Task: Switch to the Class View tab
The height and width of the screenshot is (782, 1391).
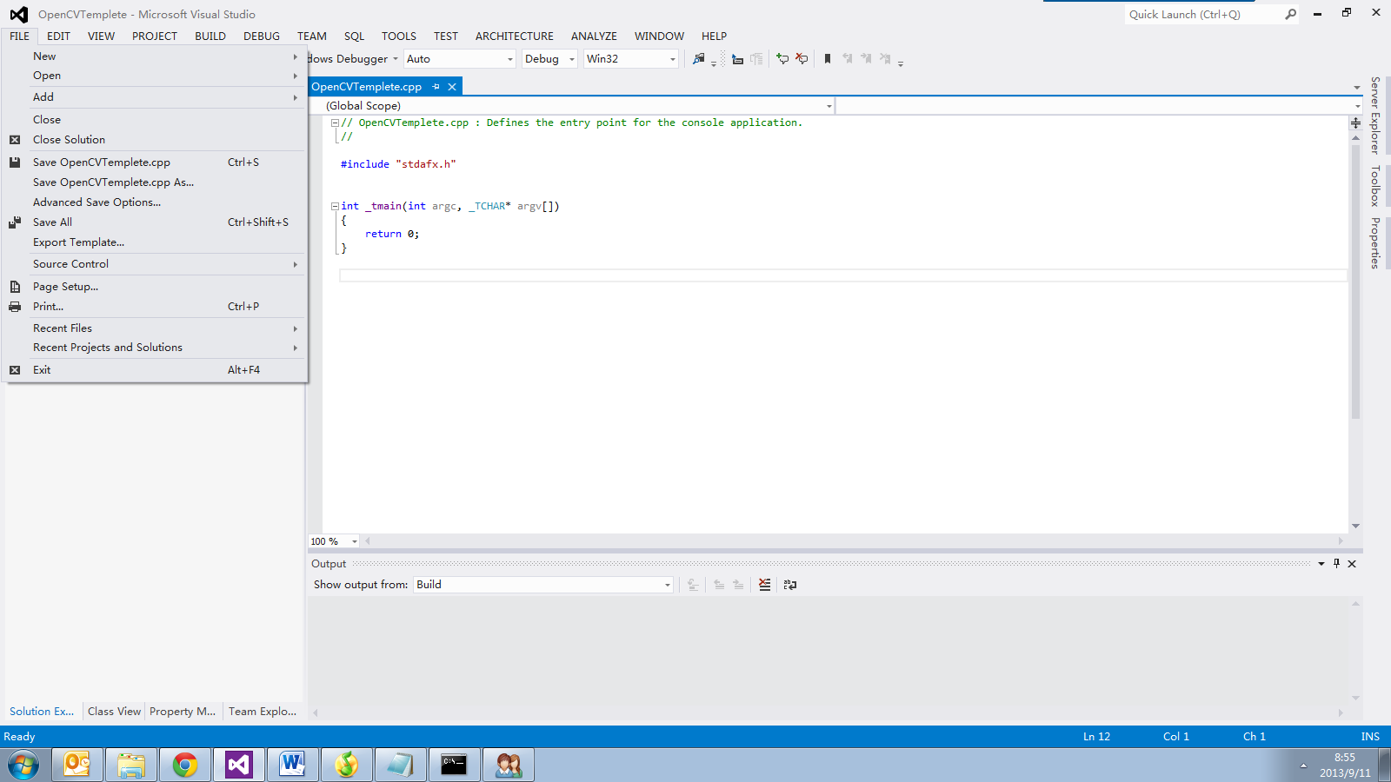Action: pos(114,712)
